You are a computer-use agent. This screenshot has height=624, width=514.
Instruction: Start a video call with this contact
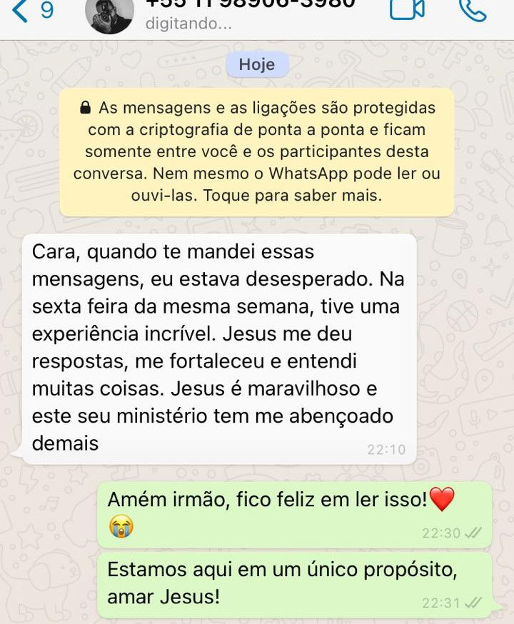[407, 9]
